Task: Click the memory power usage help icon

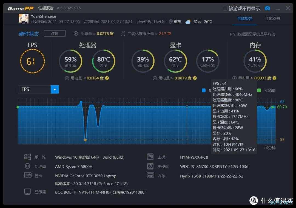Action: (274, 78)
